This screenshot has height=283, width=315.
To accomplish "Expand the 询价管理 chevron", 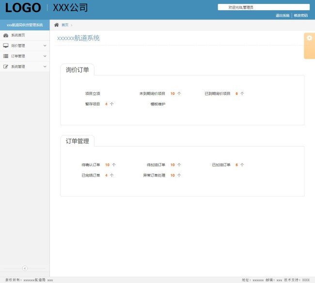I will point(45,46).
